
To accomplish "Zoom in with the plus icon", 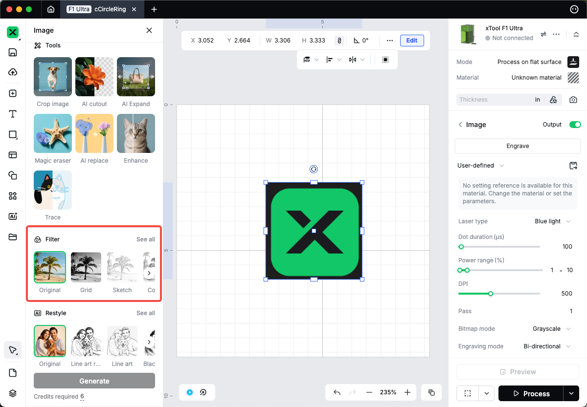I will 407,392.
